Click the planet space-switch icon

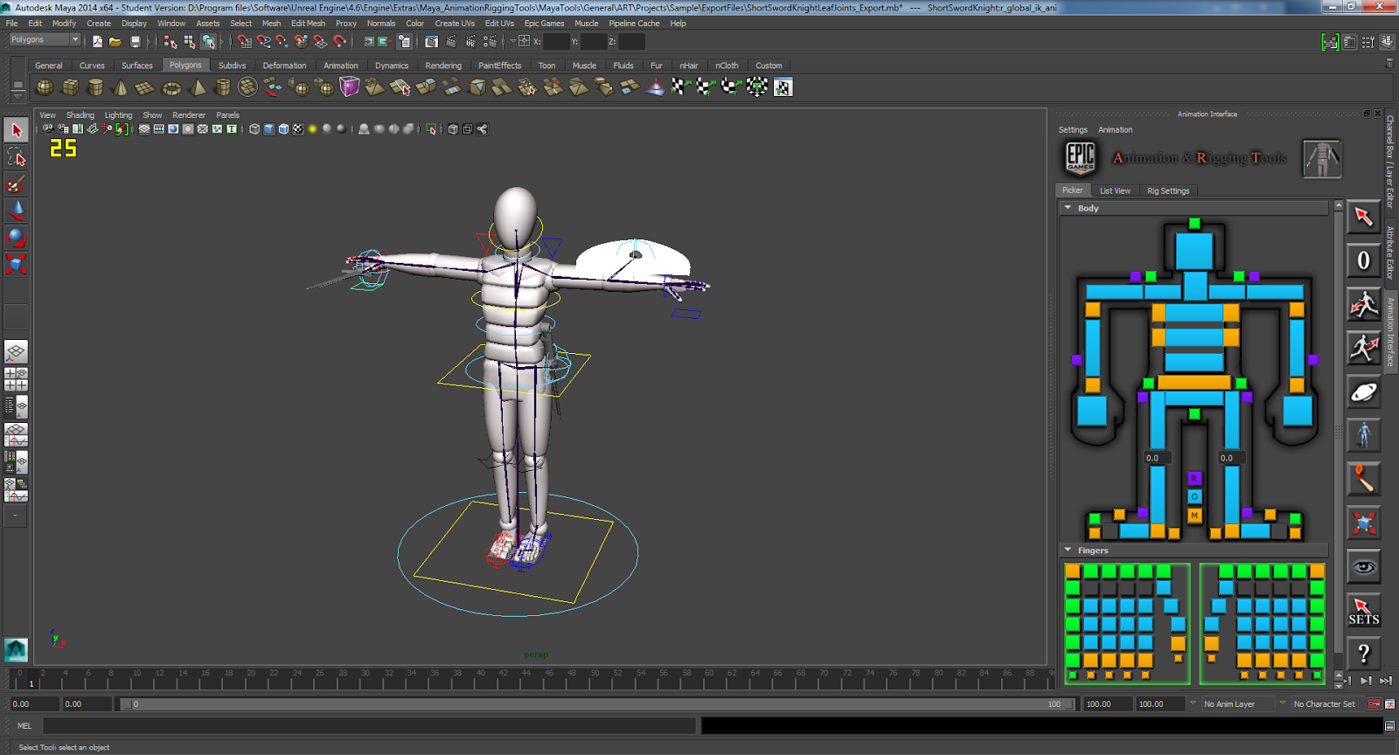[x=1363, y=392]
